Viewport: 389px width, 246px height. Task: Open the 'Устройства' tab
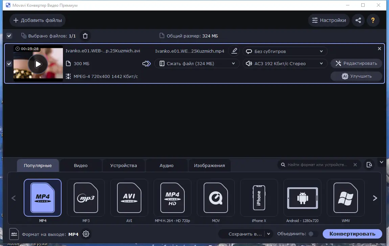(x=123, y=165)
